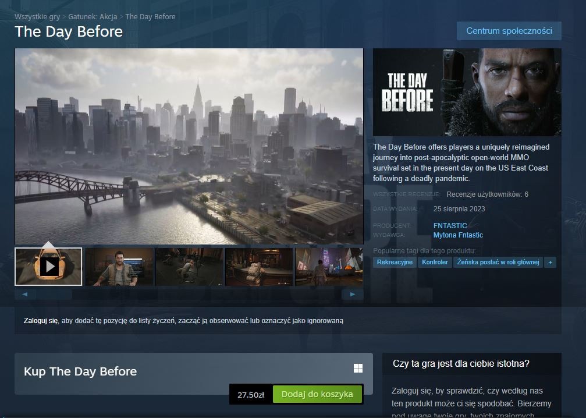
Task: Select the neon city street screenshot thumbnail
Action: coord(329,267)
